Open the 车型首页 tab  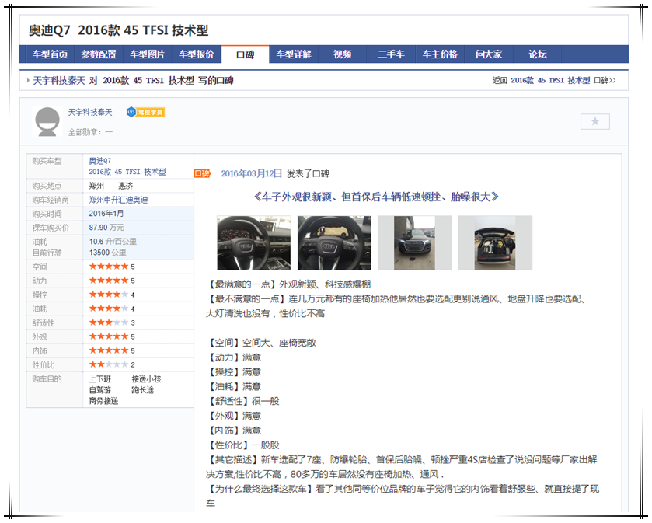click(50, 54)
